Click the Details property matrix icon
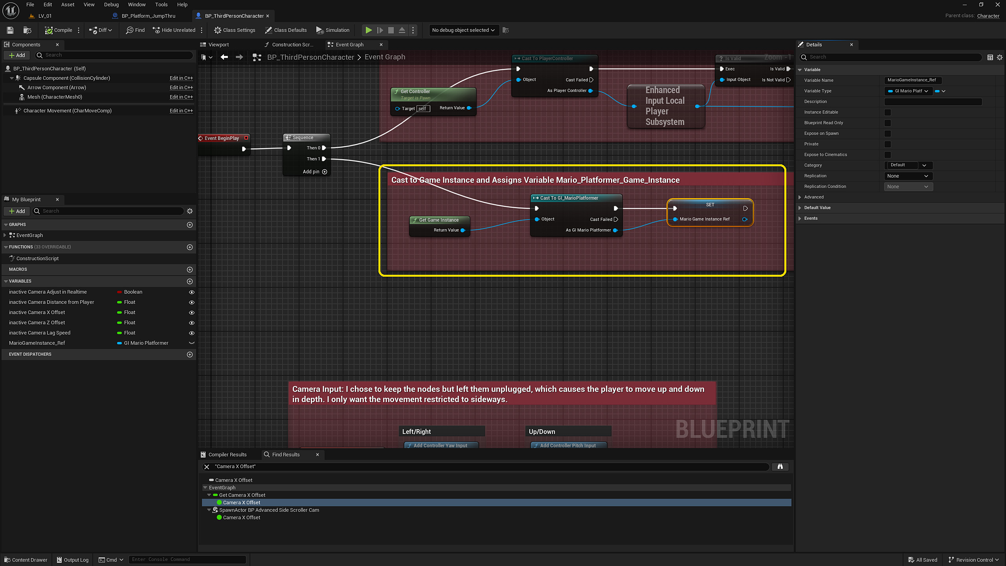Viewport: 1006px width, 566px height. 990,57
